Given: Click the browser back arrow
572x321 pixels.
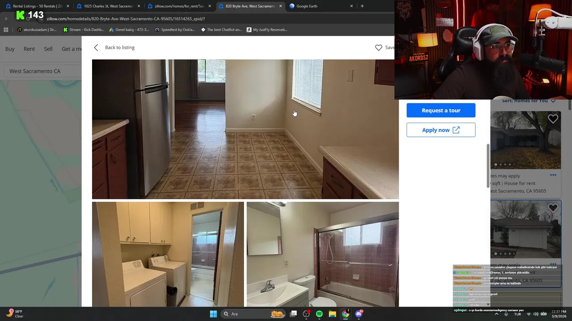Looking at the screenshot, I should [6, 19].
